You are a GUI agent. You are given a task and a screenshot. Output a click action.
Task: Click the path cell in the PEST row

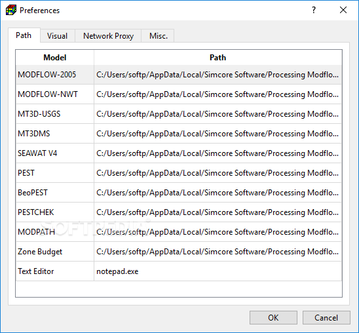click(x=217, y=173)
